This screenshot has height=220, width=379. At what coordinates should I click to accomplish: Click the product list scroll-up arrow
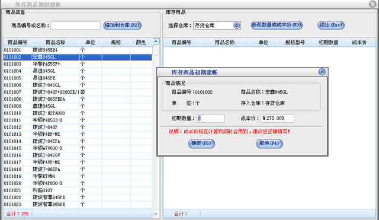tap(156, 42)
